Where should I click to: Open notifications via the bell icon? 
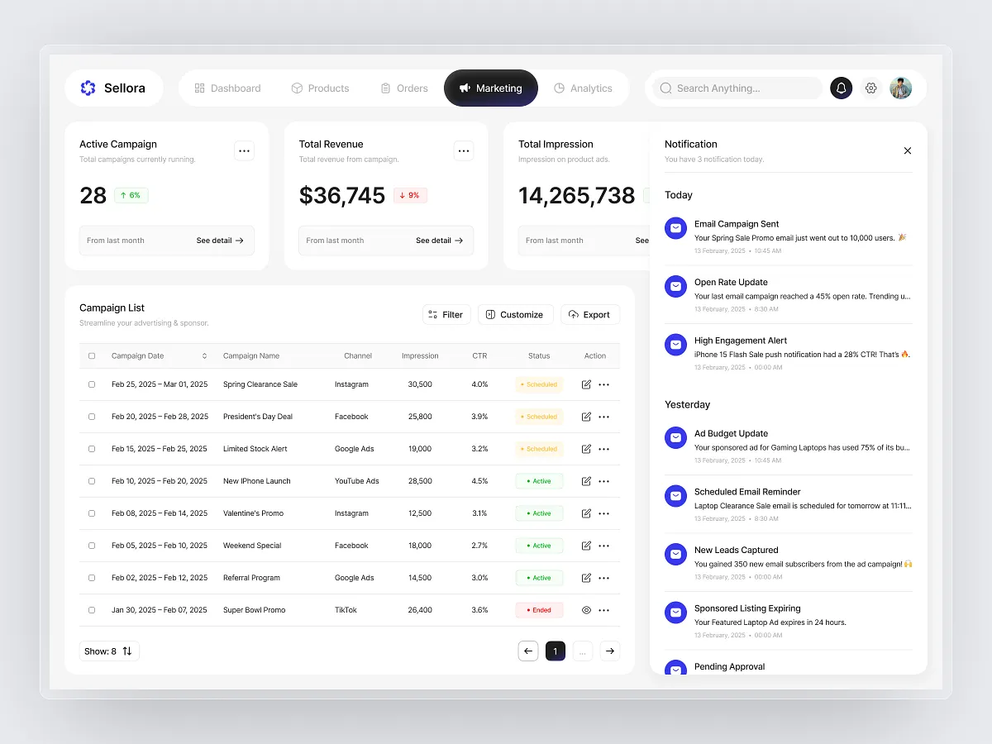click(841, 88)
